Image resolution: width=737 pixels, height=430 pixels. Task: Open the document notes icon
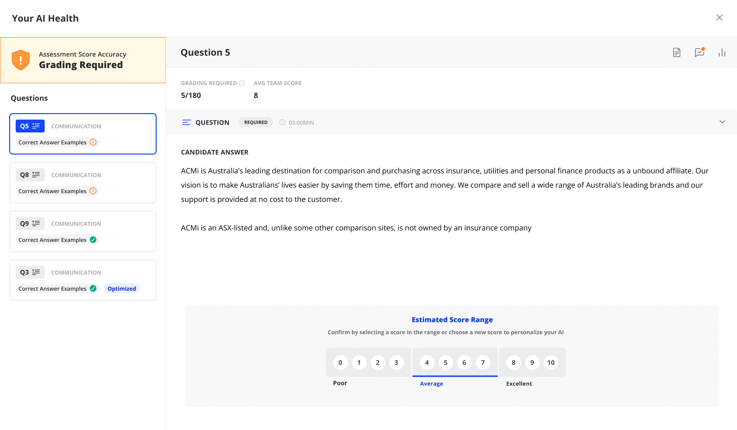coord(677,52)
